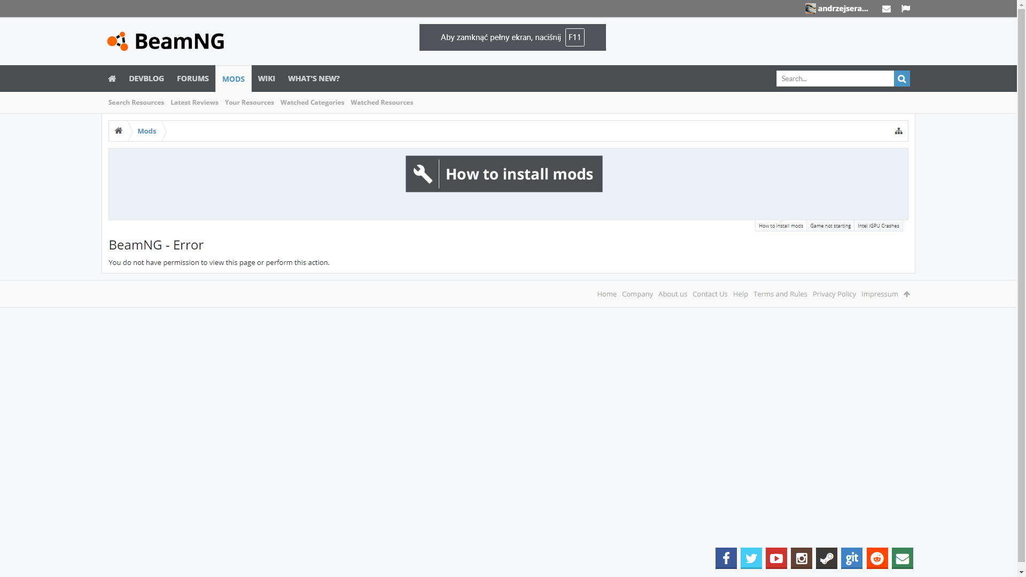Select the MODS tab
This screenshot has width=1026, height=577.
tap(234, 79)
